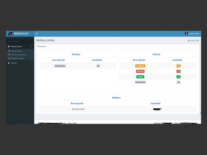Expand the Clientes menu arrow
The width and height of the screenshot is (207, 155).
pyautogui.click(x=32, y=63)
